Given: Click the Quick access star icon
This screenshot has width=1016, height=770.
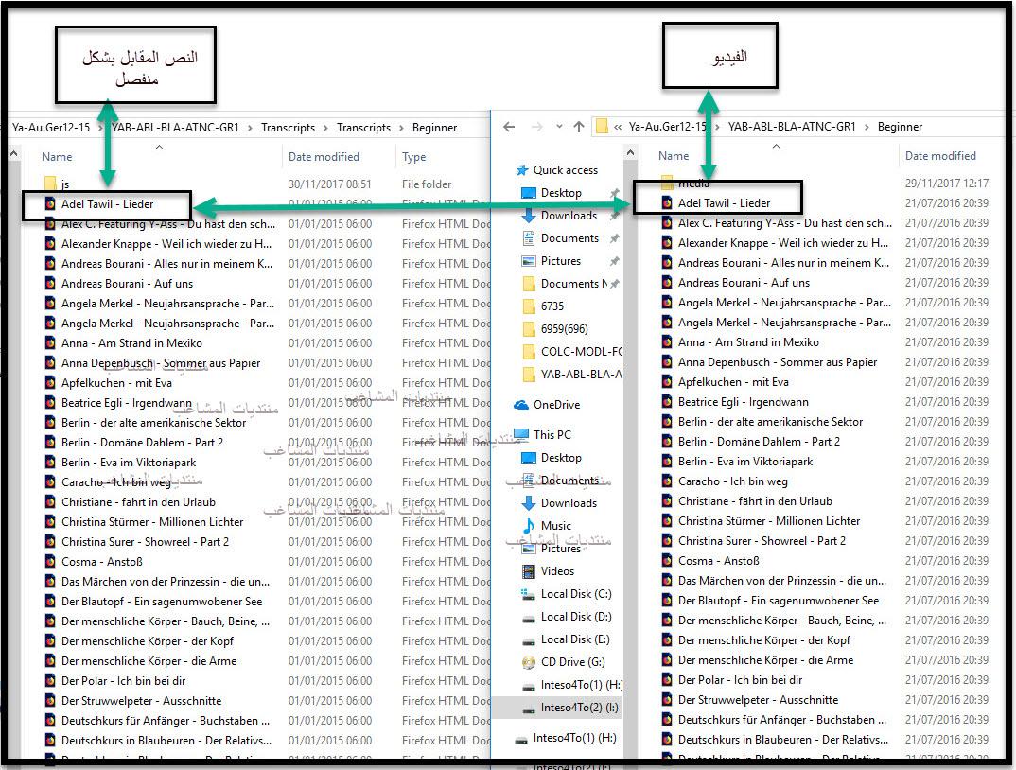Looking at the screenshot, I should pyautogui.click(x=522, y=170).
